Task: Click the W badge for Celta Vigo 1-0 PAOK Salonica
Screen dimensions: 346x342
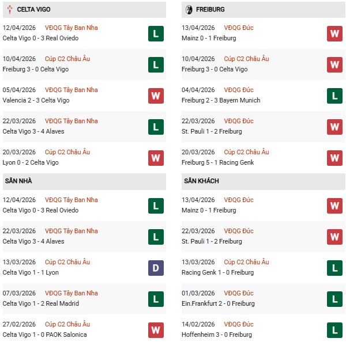Action: click(x=156, y=329)
